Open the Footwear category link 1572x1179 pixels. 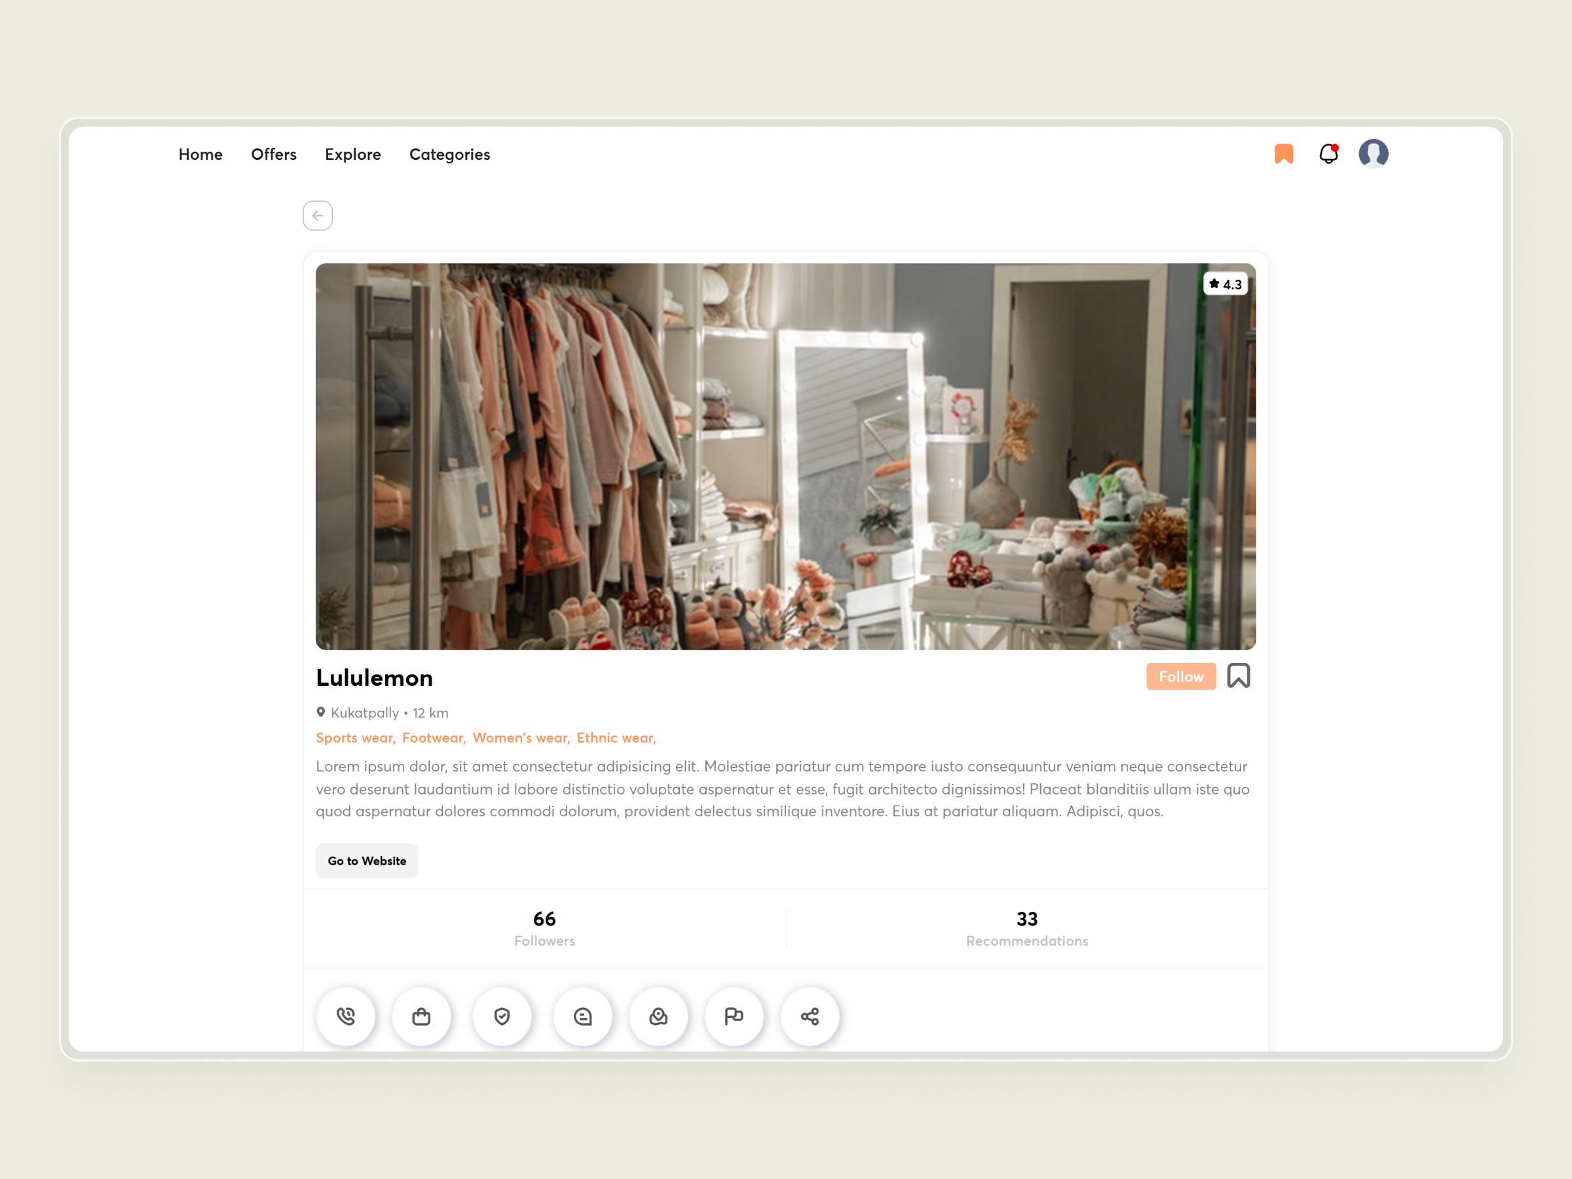click(x=432, y=738)
